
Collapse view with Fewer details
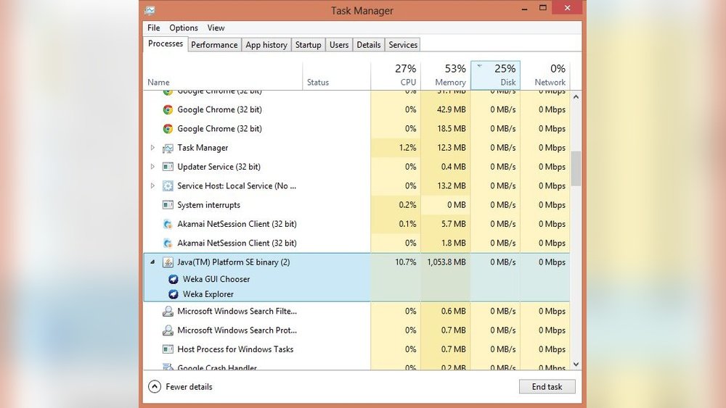(x=180, y=387)
